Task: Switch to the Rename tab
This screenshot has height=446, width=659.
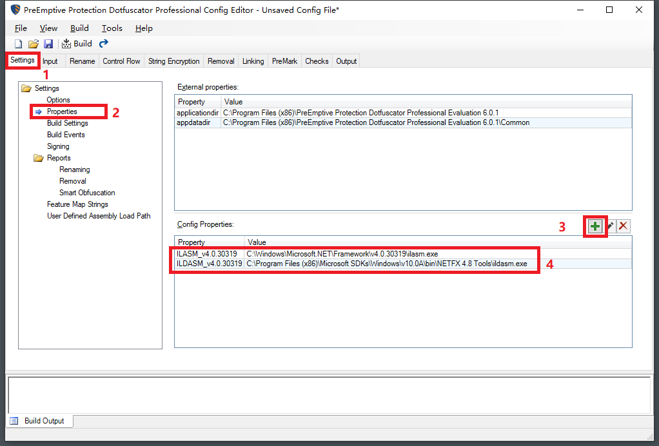Action: pyautogui.click(x=83, y=61)
